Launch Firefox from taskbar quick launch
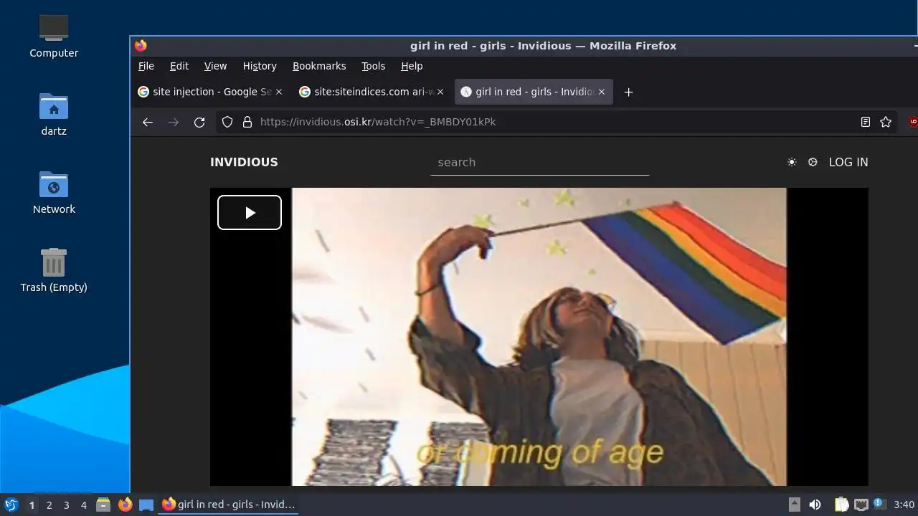 point(125,505)
